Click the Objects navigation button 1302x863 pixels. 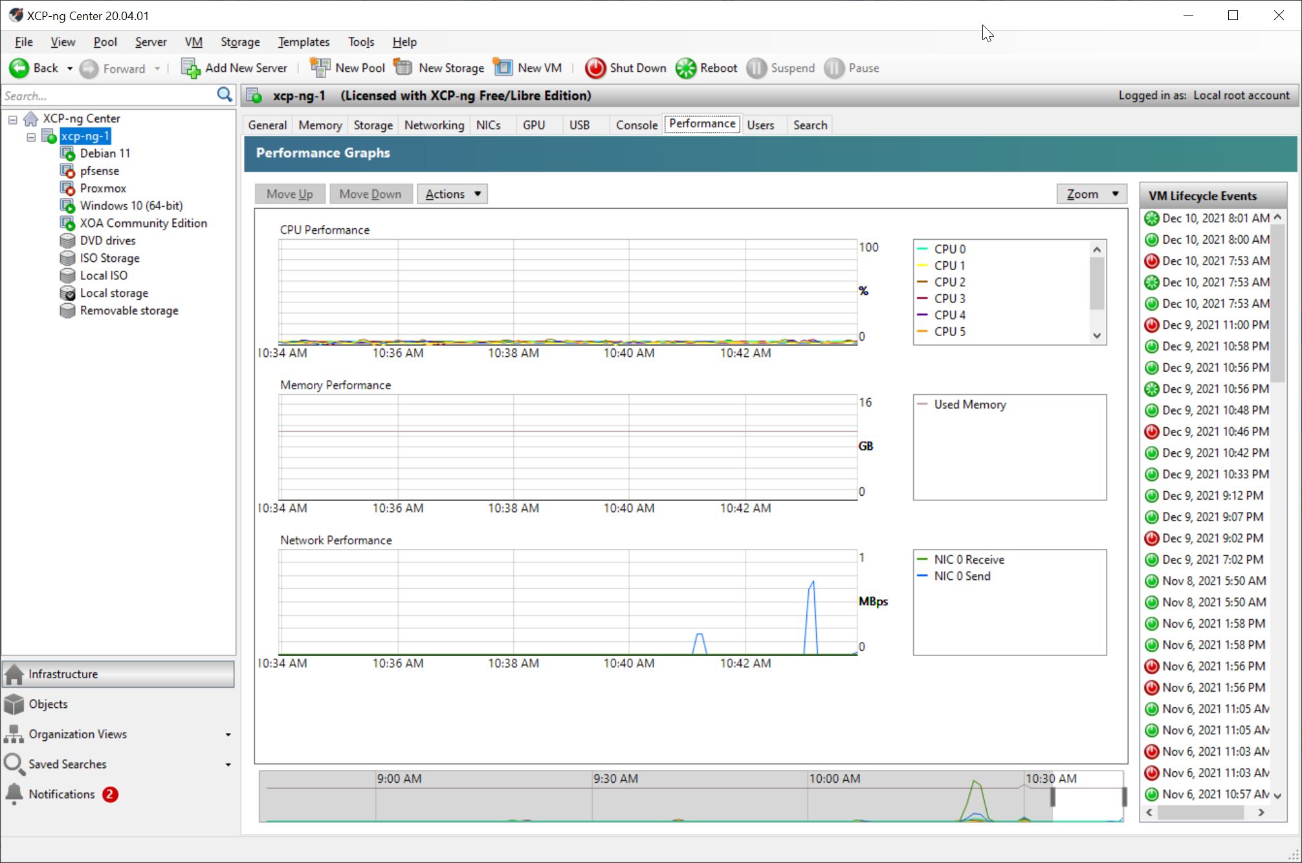(x=48, y=704)
